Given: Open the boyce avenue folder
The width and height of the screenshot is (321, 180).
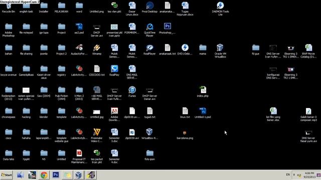Looking at the screenshot, I should 9,71.
